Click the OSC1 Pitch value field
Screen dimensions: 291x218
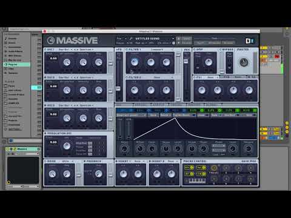(x=53, y=58)
